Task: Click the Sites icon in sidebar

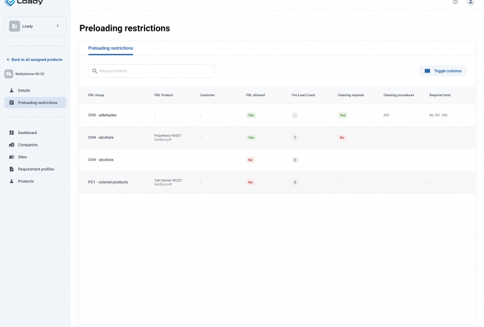Action: tap(12, 157)
